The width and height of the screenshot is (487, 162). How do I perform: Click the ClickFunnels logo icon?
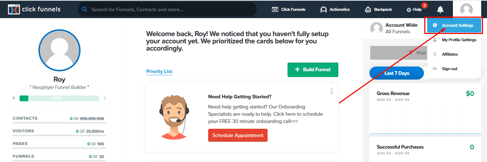point(14,9)
